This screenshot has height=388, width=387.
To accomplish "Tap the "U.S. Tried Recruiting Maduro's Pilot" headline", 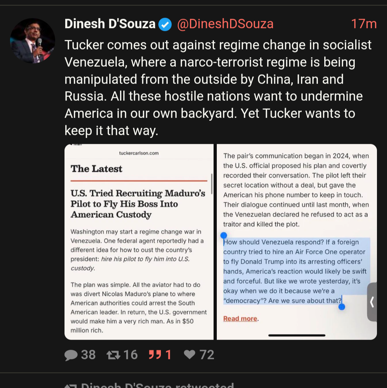I will (138, 204).
